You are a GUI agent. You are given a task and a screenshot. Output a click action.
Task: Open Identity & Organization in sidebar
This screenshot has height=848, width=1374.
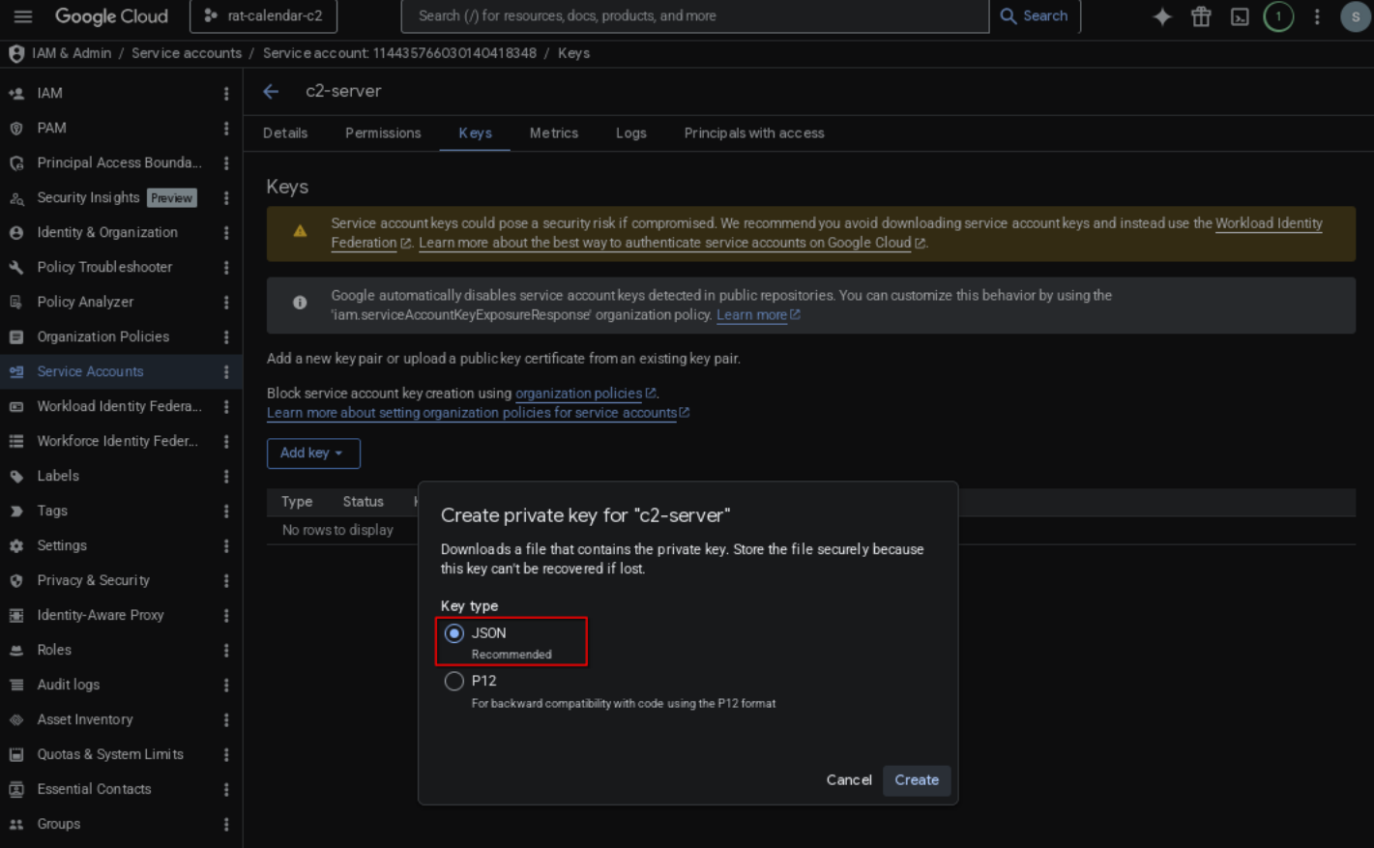click(x=107, y=233)
